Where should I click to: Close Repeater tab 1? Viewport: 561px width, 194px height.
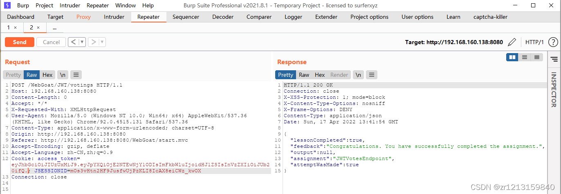click(16, 28)
